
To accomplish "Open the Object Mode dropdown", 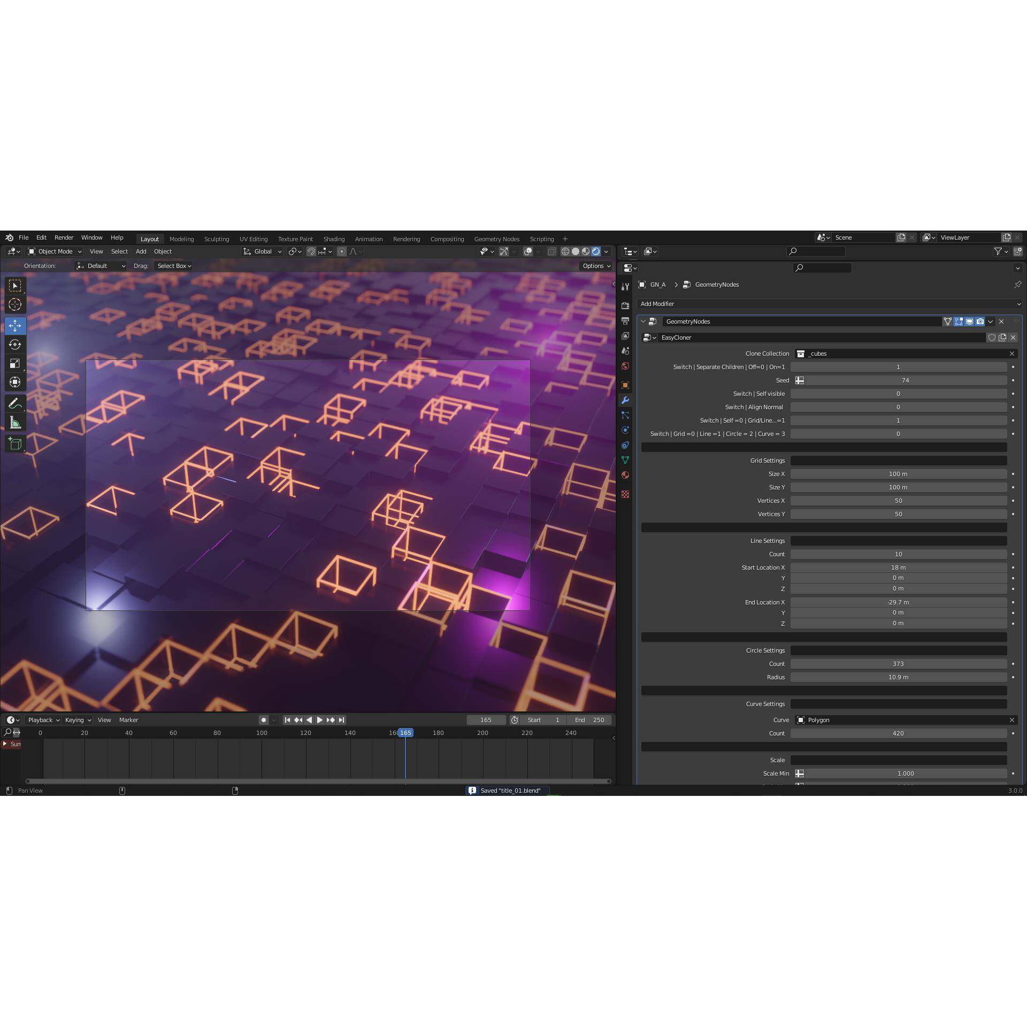I will click(55, 251).
